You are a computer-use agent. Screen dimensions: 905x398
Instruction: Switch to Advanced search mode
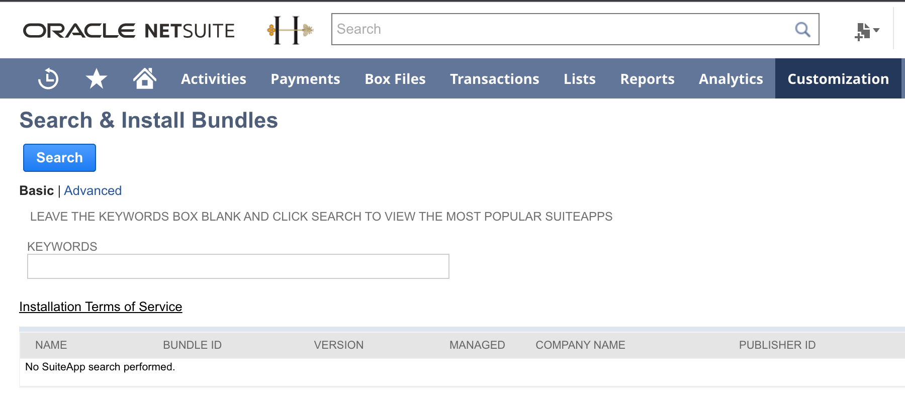[93, 190]
